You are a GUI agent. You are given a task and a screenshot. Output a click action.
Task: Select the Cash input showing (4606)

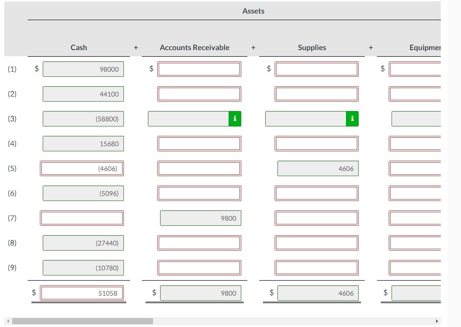point(83,168)
